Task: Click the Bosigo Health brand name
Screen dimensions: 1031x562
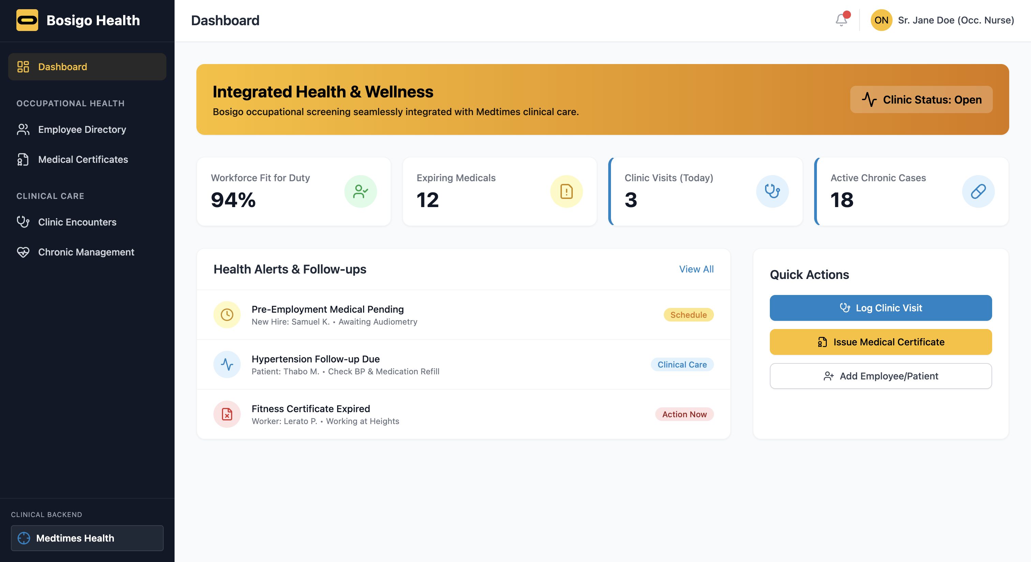Action: [x=93, y=20]
